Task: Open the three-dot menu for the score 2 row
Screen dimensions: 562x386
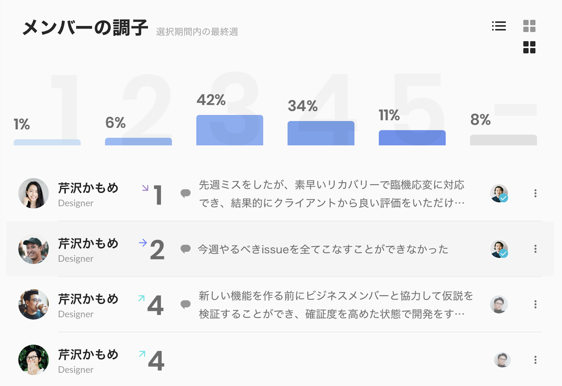Action: click(535, 249)
